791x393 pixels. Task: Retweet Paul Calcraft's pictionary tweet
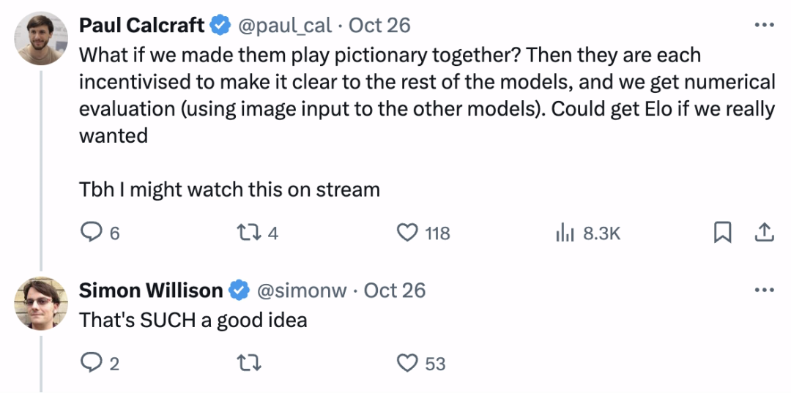pyautogui.click(x=248, y=233)
